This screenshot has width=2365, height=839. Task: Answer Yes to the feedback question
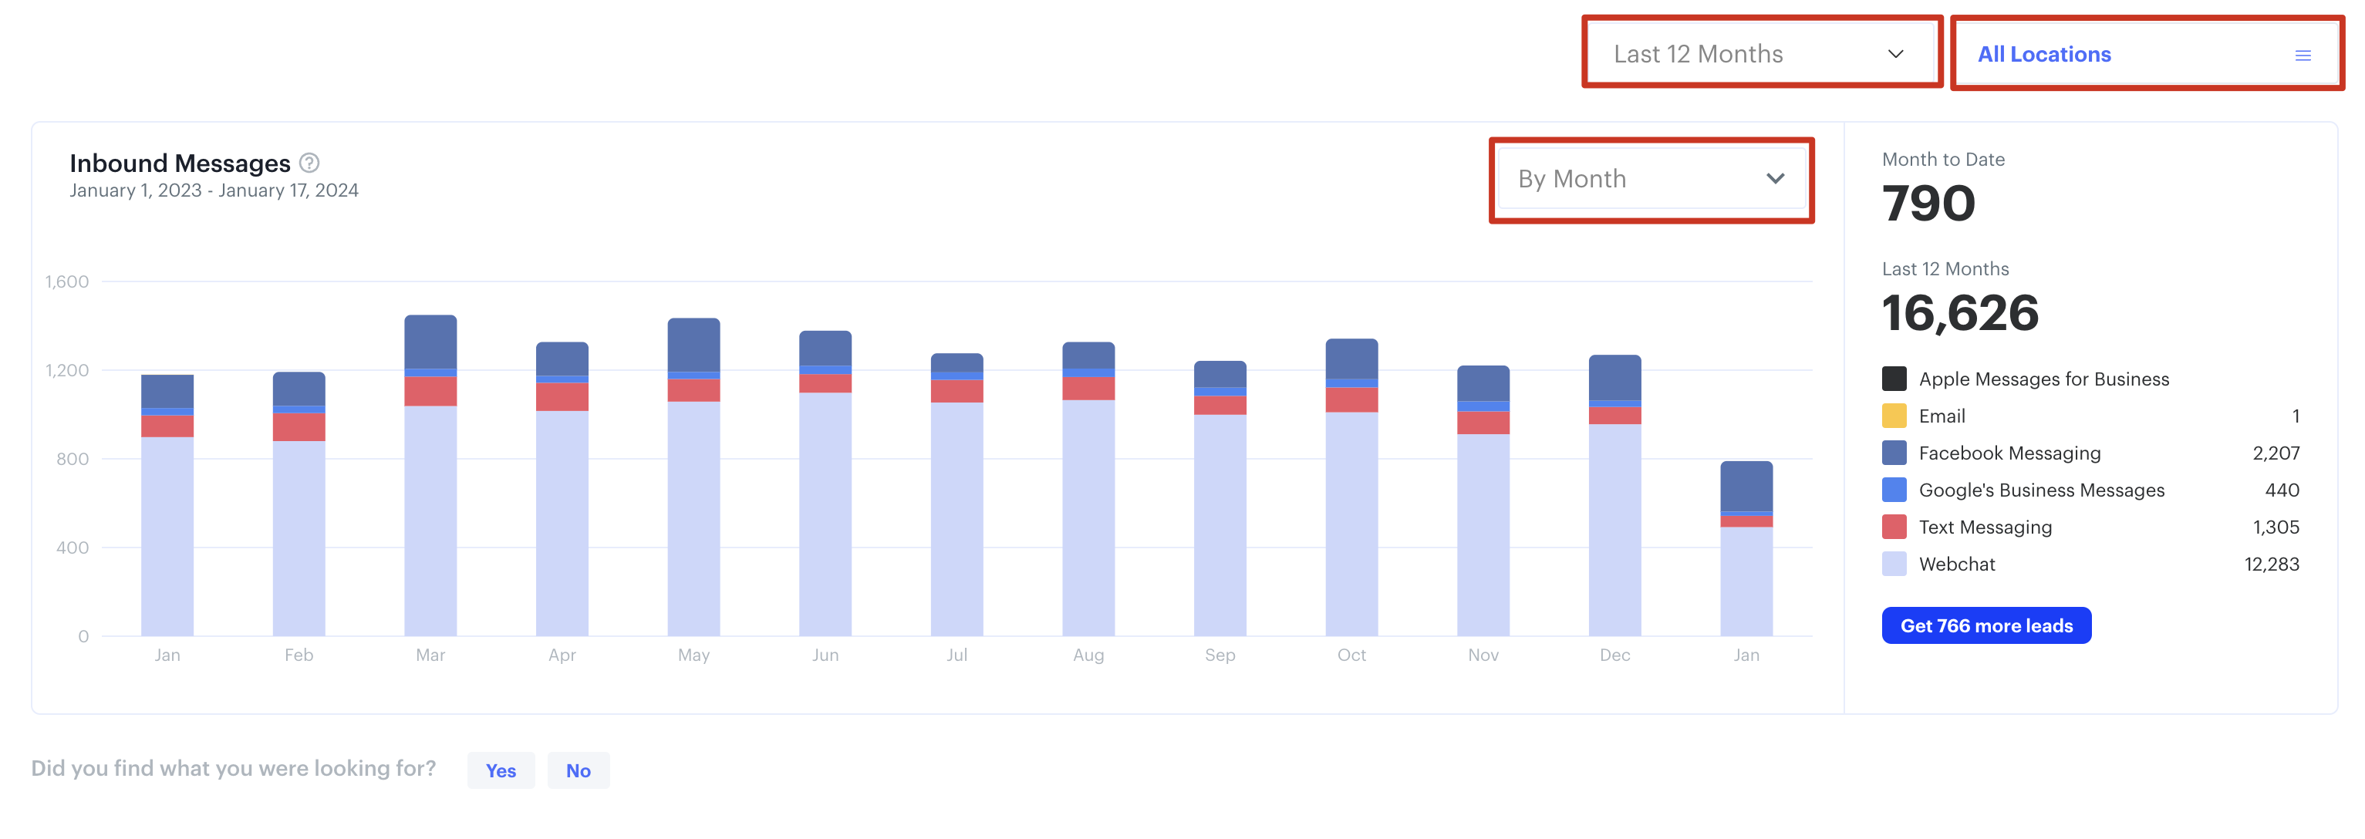501,770
